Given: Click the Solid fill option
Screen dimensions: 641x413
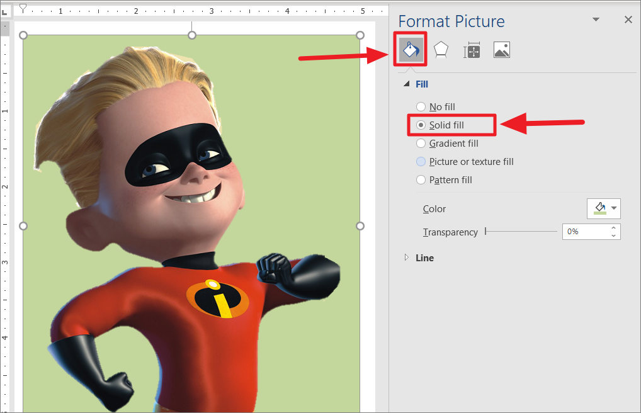Looking at the screenshot, I should click(421, 125).
